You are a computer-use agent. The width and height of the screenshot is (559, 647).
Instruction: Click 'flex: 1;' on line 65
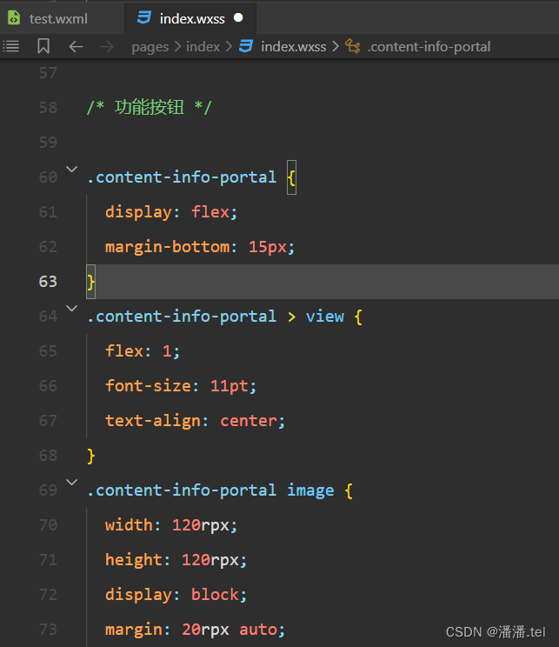[143, 351]
